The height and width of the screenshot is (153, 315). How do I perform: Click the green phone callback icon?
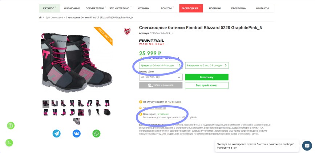(9, 142)
